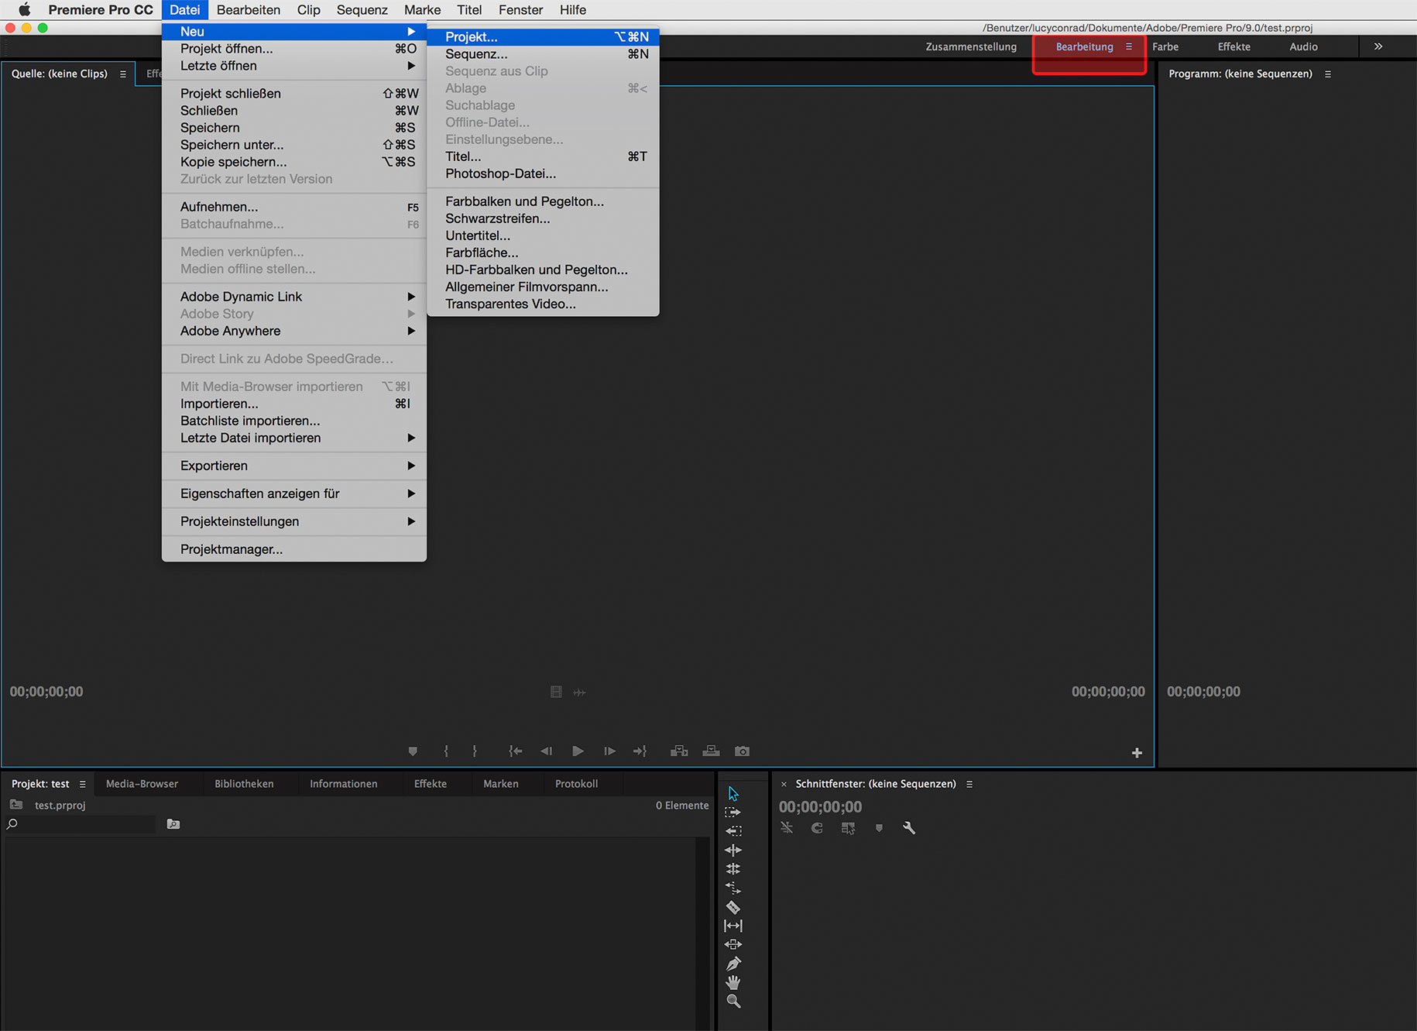Open the Apple menu
The height and width of the screenshot is (1031, 1417).
(x=24, y=10)
